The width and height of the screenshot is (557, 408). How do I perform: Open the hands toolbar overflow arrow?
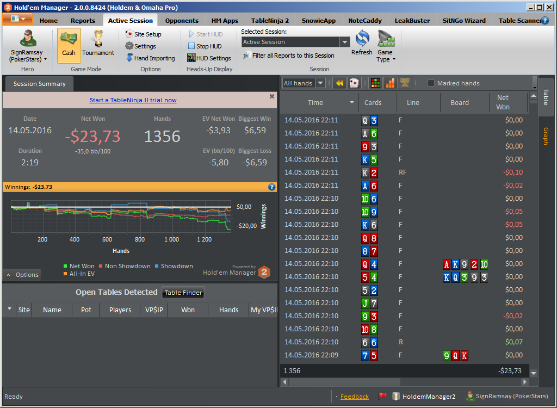click(535, 88)
